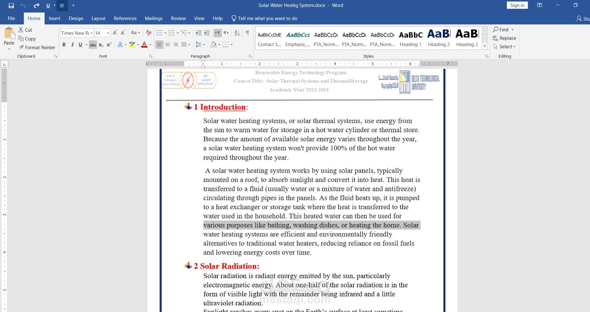Open the References tab
Screen dimensions: 590x312
click(x=125, y=18)
